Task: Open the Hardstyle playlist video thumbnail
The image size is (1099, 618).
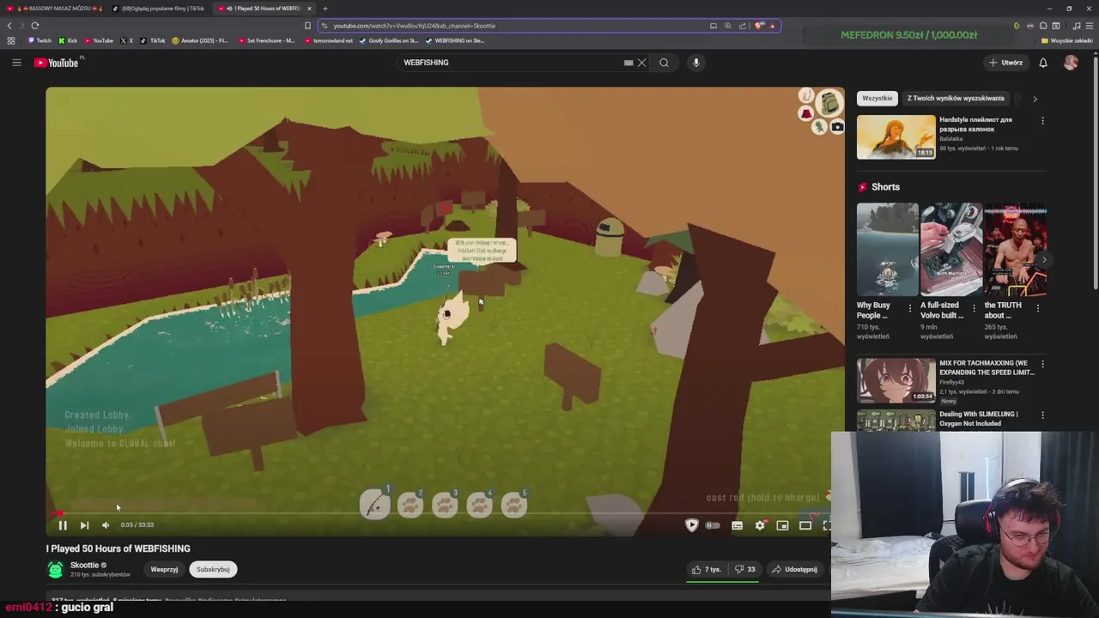Action: [x=896, y=137]
